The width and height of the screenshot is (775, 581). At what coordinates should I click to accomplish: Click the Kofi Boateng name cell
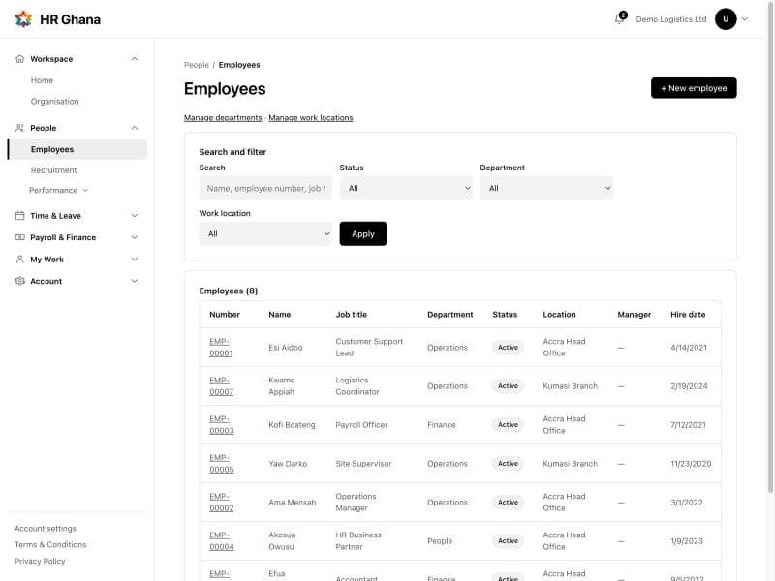pyautogui.click(x=292, y=424)
